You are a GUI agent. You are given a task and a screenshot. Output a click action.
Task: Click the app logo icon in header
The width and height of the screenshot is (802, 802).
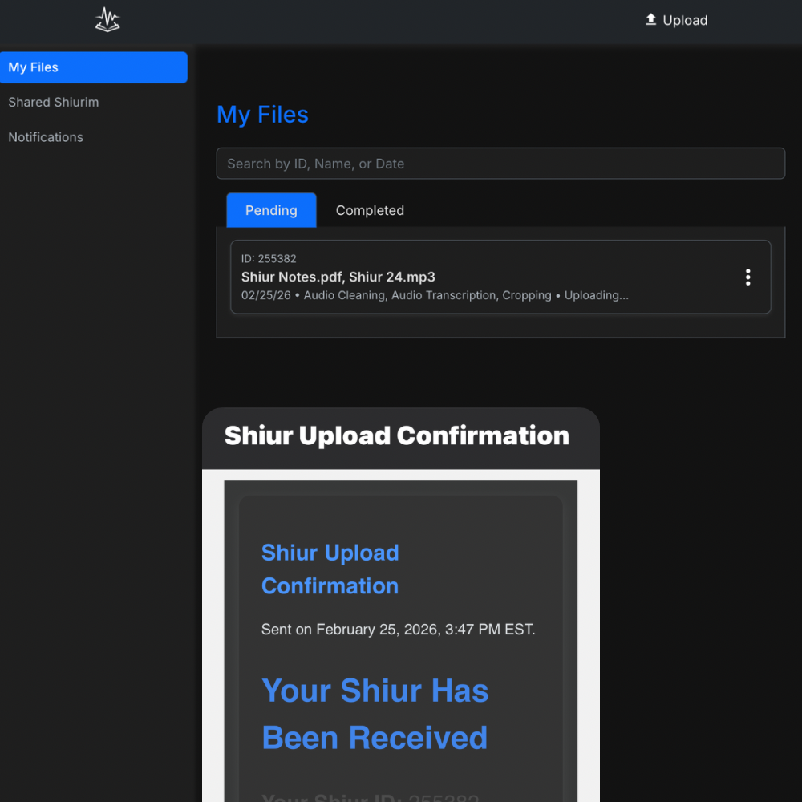107,20
